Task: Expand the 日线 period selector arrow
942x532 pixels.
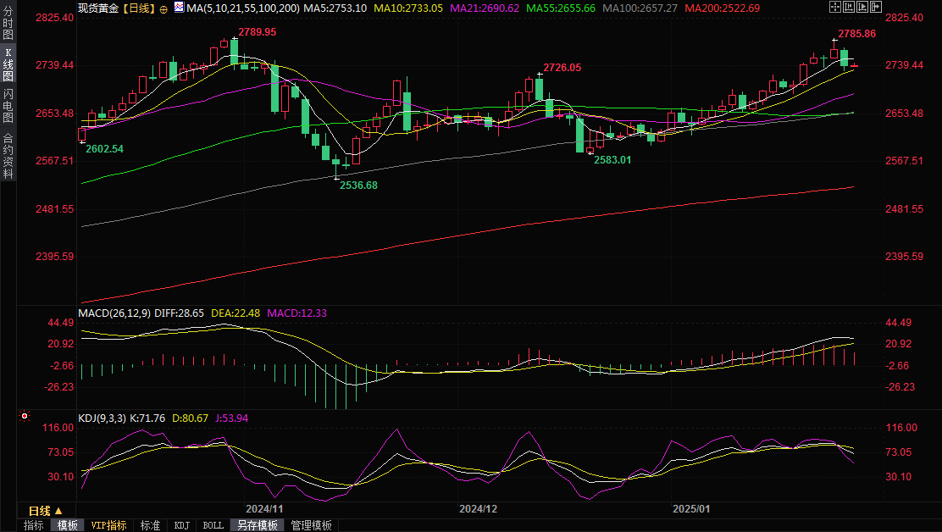Action: pos(59,511)
